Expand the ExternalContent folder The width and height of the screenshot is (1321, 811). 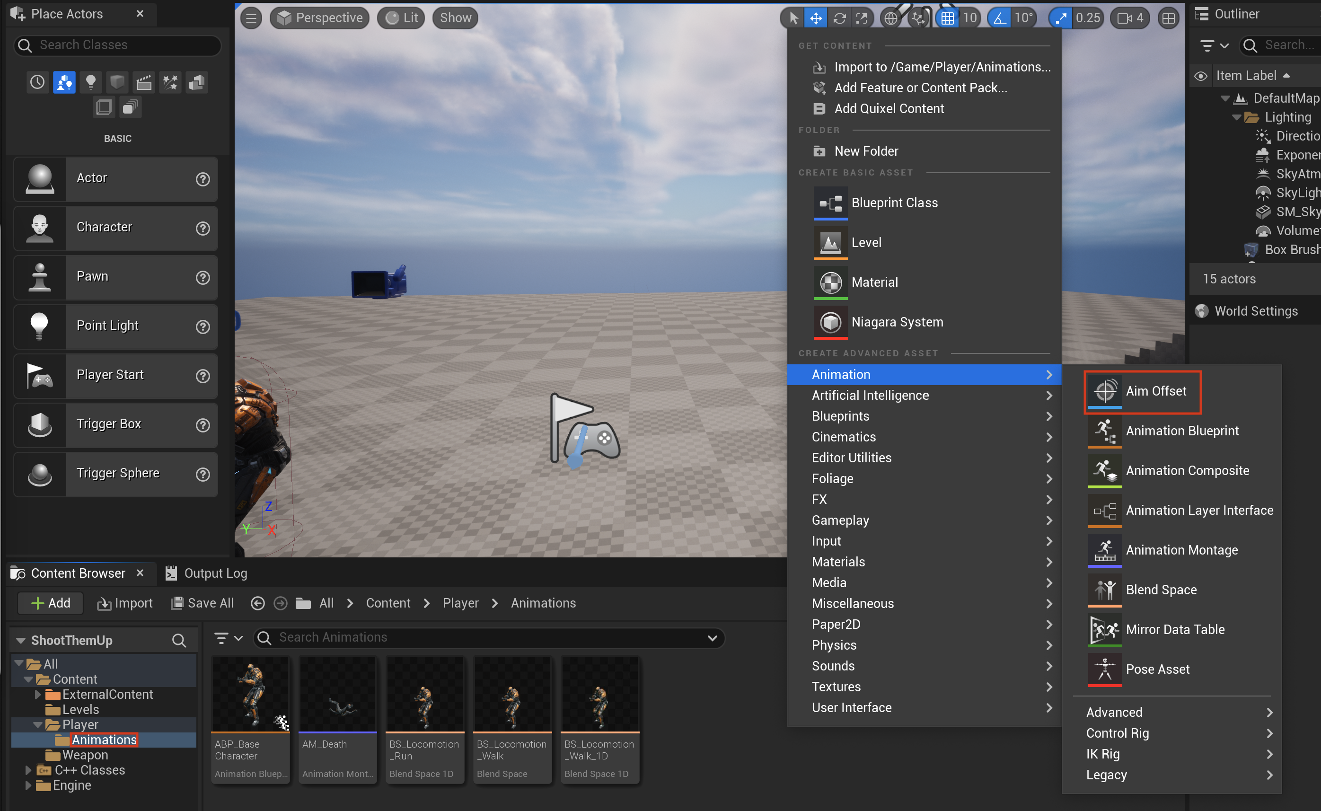coord(37,694)
